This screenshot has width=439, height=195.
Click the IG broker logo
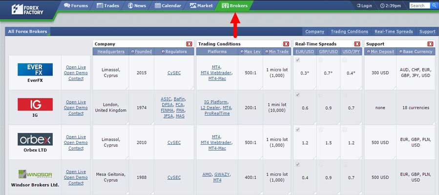click(35, 104)
